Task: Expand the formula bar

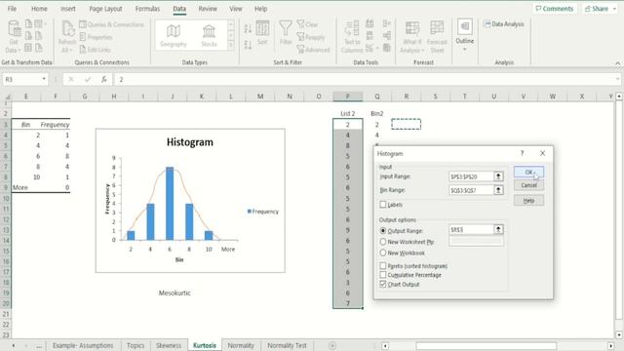Action: 617,79
